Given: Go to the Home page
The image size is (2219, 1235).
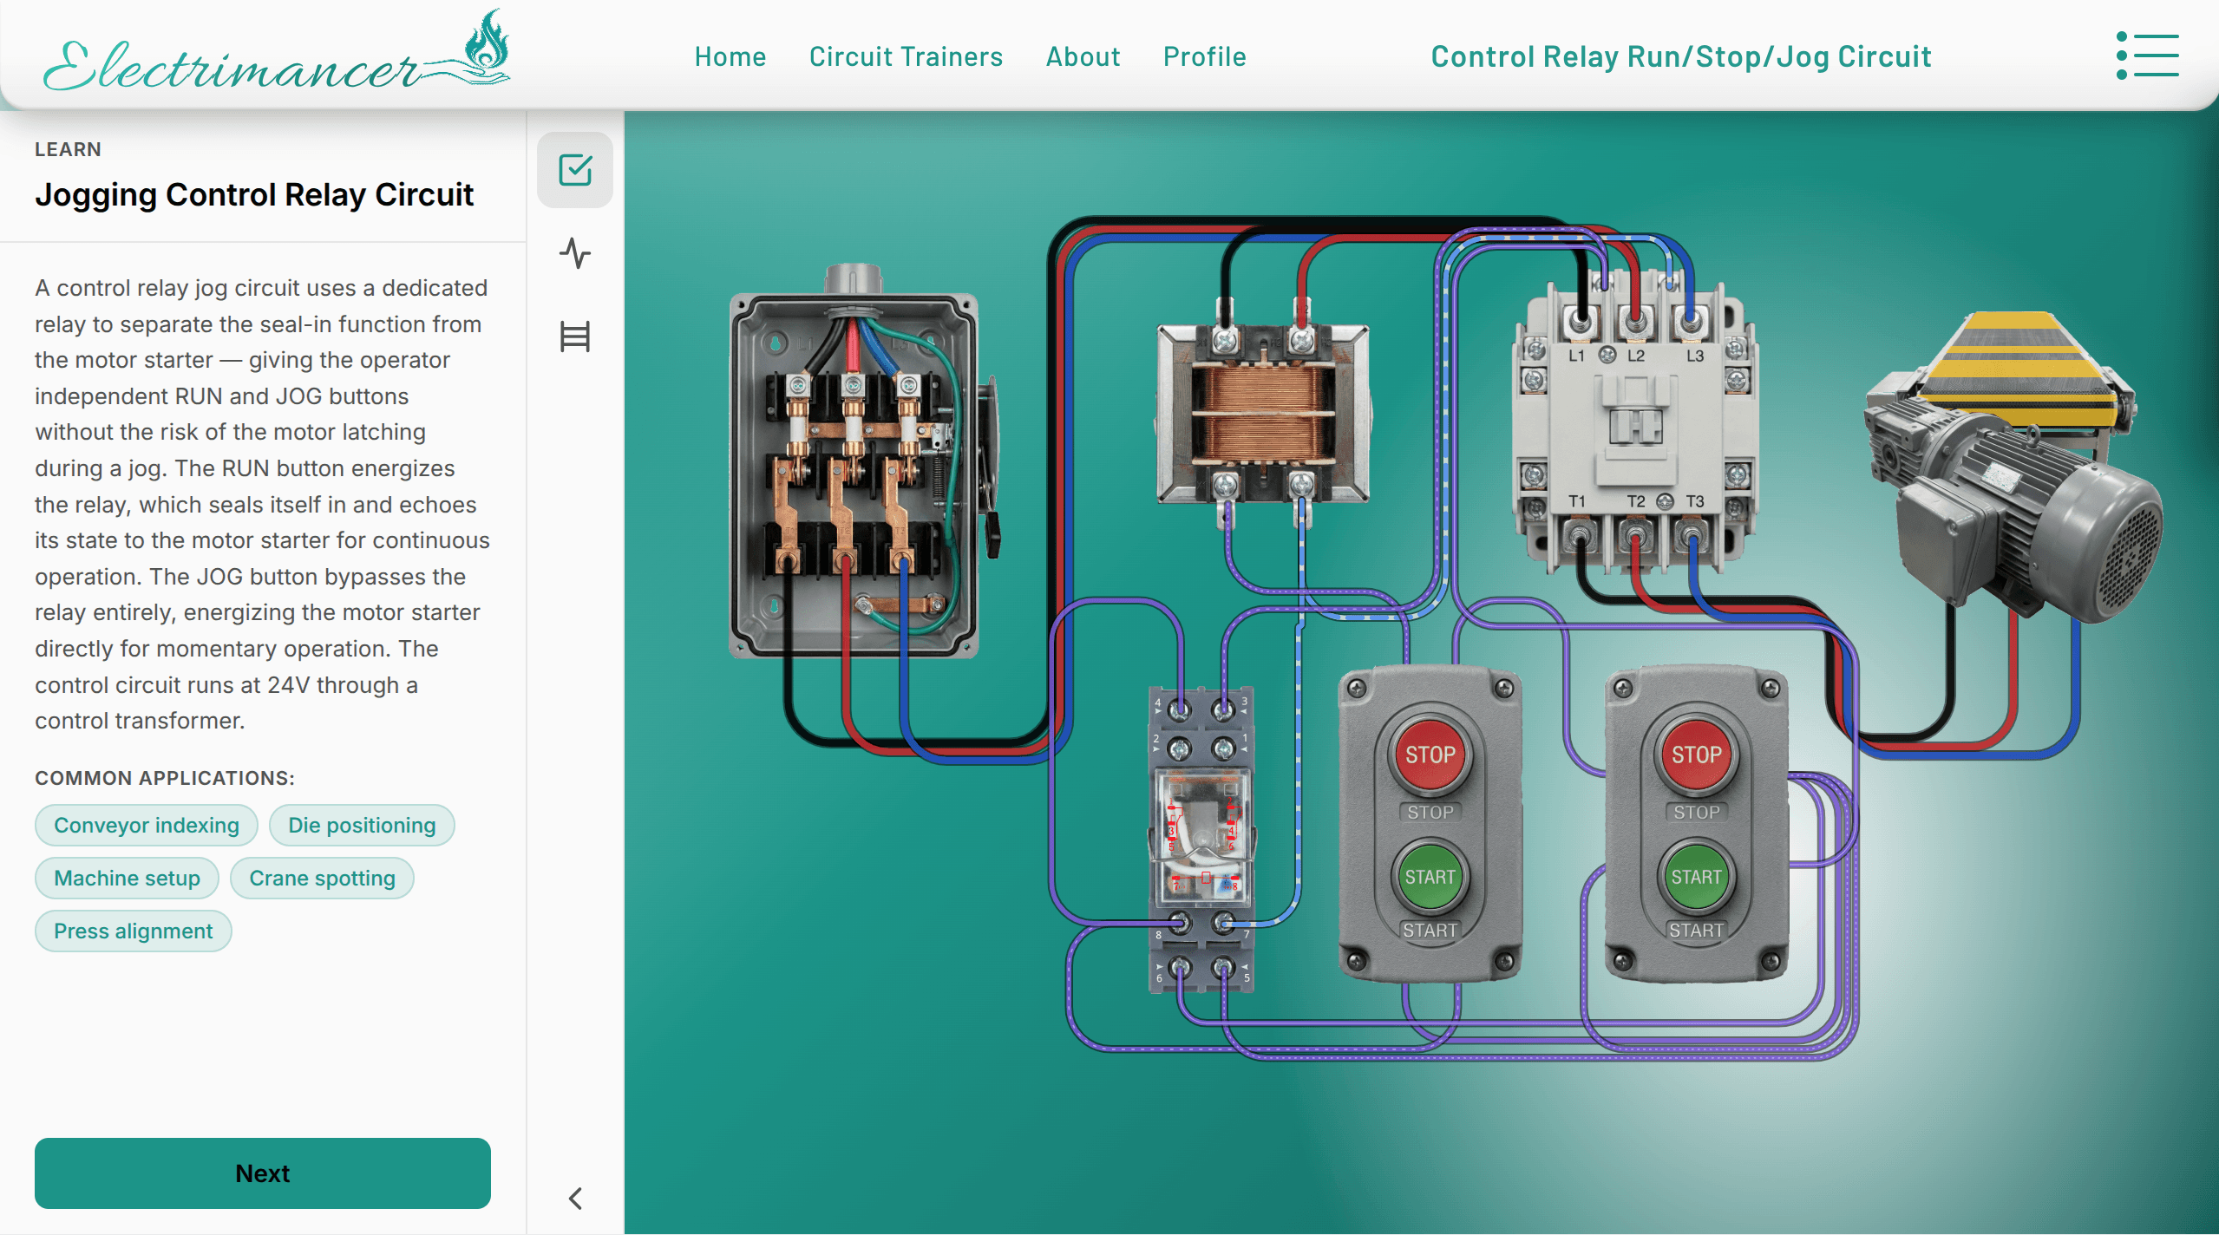Looking at the screenshot, I should (730, 56).
